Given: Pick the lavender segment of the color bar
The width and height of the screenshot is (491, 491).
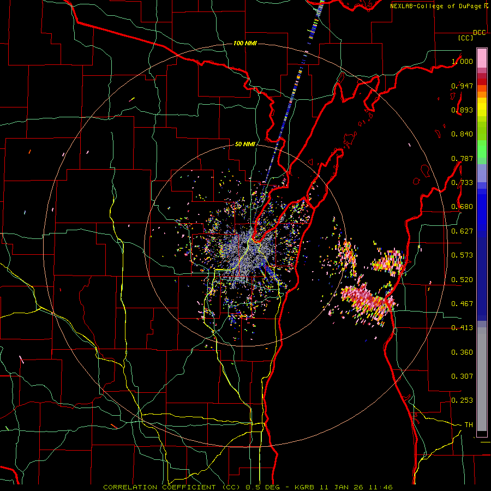Looking at the screenshot, I should [x=482, y=173].
